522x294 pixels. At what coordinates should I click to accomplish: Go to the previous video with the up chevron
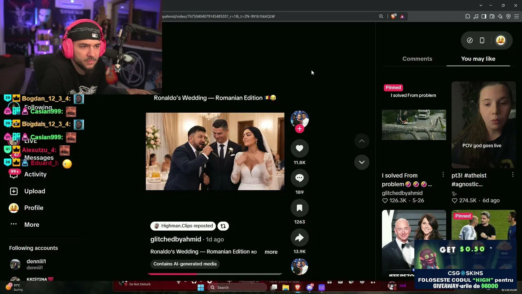click(x=362, y=141)
